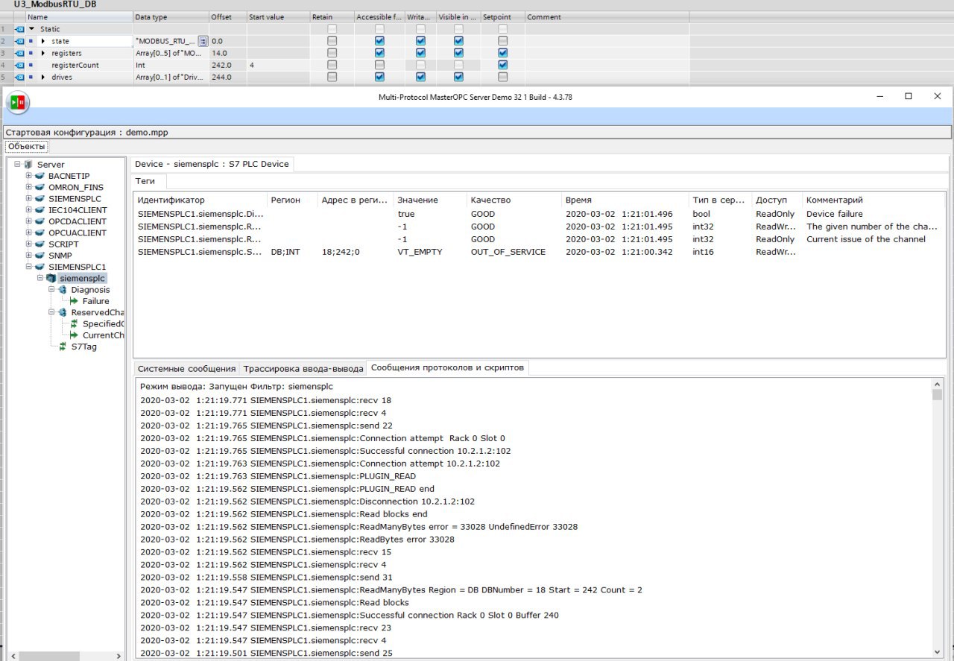The image size is (954, 661).
Task: Toggle Setpoint checkbox for drives row
Action: pos(502,77)
